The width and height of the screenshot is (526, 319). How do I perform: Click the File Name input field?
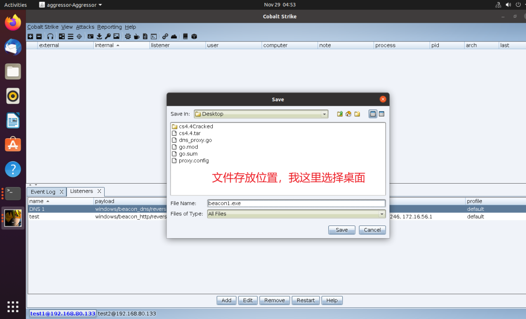coord(296,203)
